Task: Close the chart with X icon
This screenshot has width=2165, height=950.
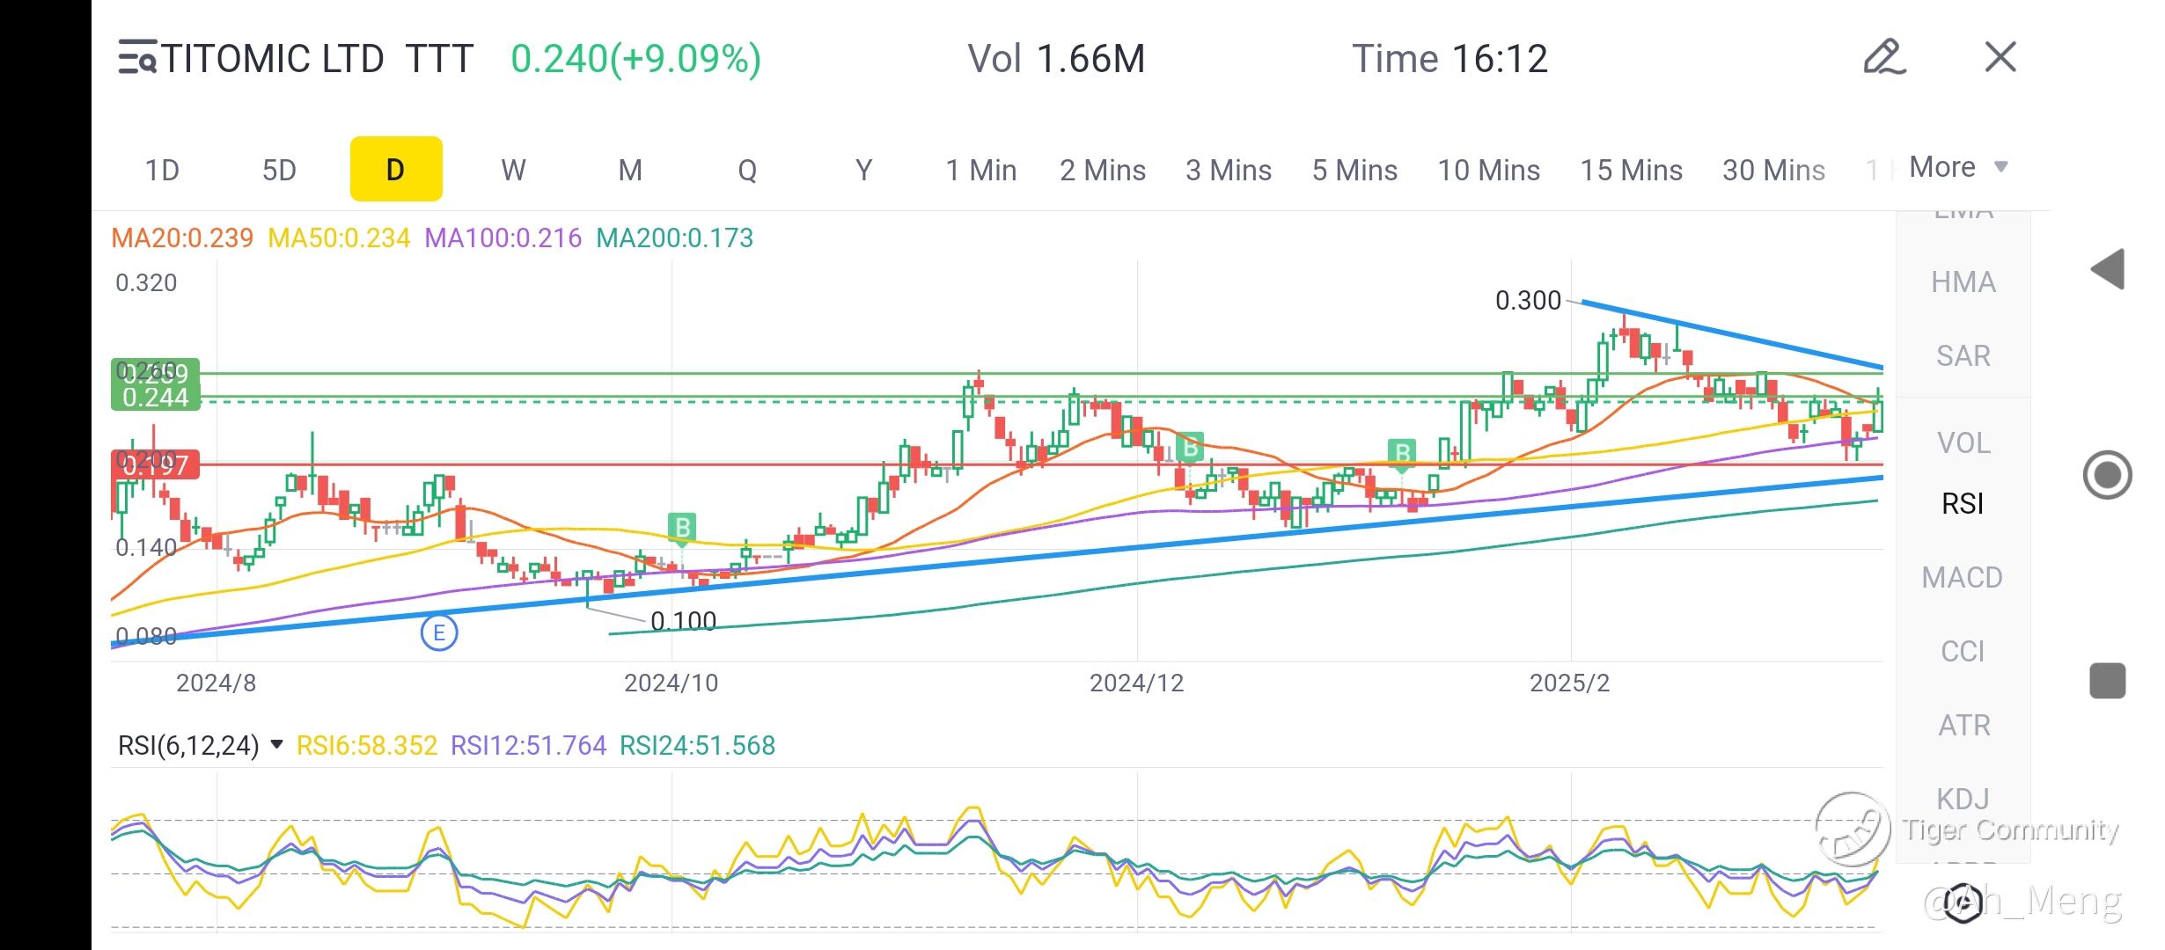Action: [2000, 58]
